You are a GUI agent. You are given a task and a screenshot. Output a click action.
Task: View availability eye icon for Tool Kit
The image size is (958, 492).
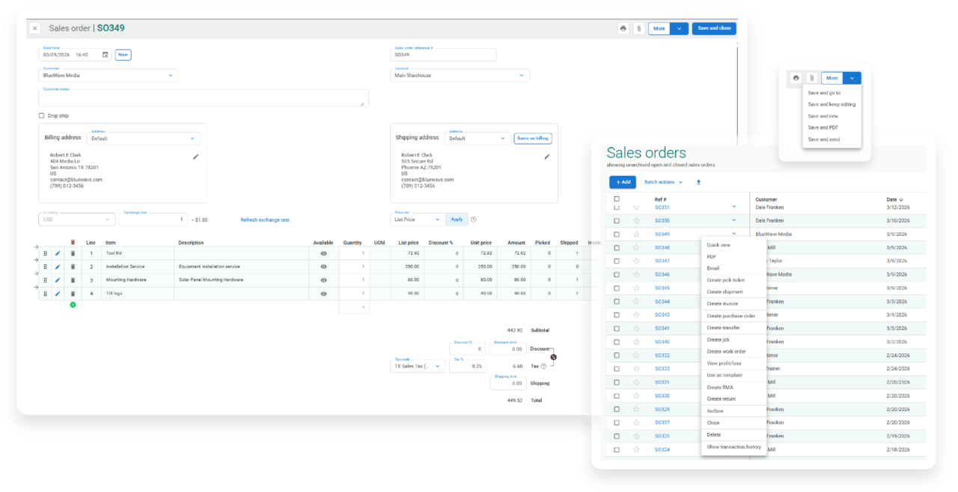pyautogui.click(x=323, y=253)
